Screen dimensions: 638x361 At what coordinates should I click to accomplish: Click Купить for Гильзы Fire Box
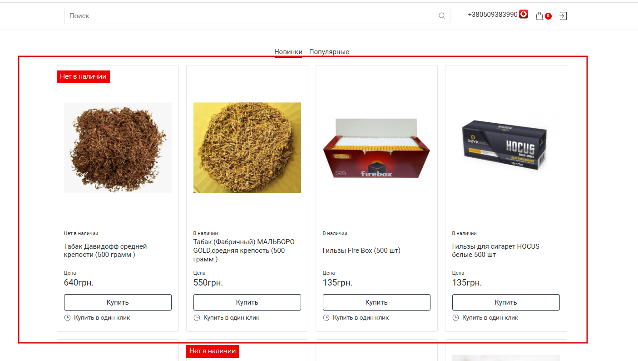tap(376, 302)
